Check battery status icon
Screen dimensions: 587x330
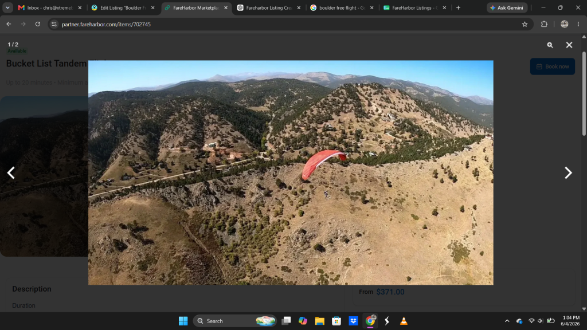point(551,321)
